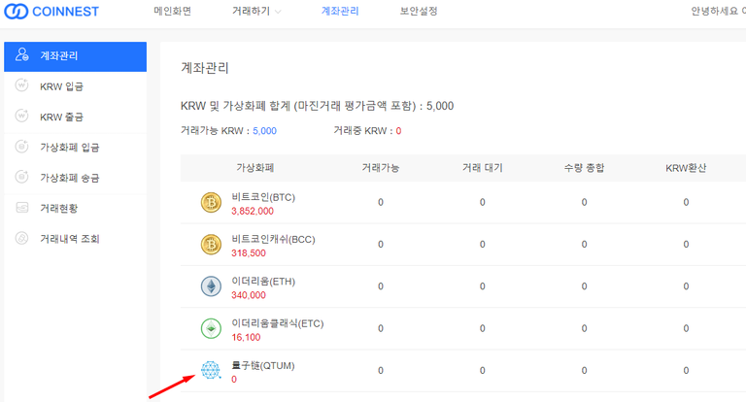This screenshot has width=746, height=402.
Task: Click the KRW 입금 sidebar icon
Action: [22, 85]
